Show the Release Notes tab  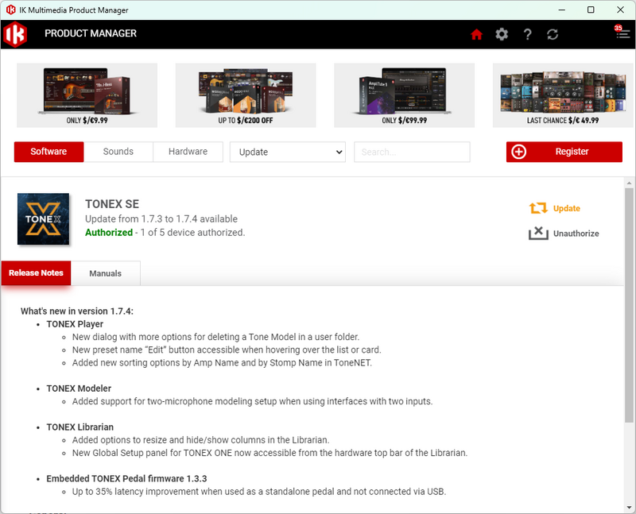[x=36, y=272]
